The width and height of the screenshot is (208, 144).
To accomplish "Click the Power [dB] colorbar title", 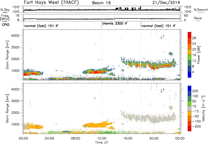I will (x=199, y=55).
